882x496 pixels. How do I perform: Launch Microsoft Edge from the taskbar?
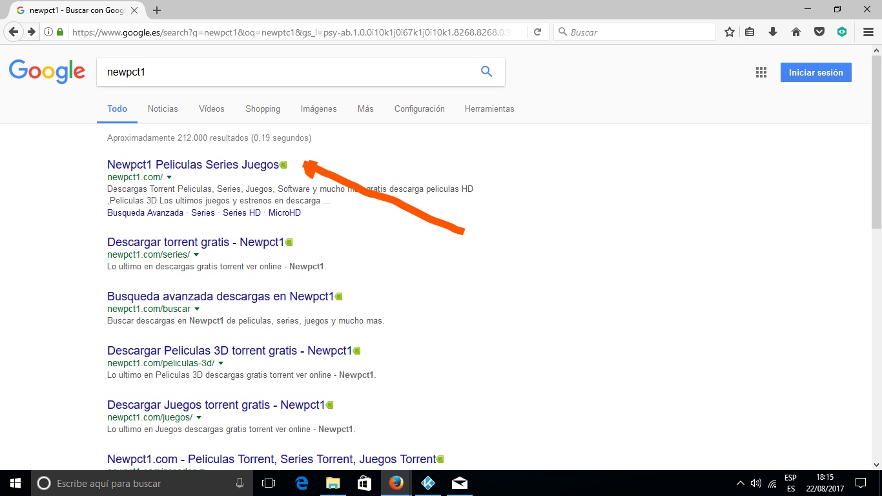click(301, 483)
